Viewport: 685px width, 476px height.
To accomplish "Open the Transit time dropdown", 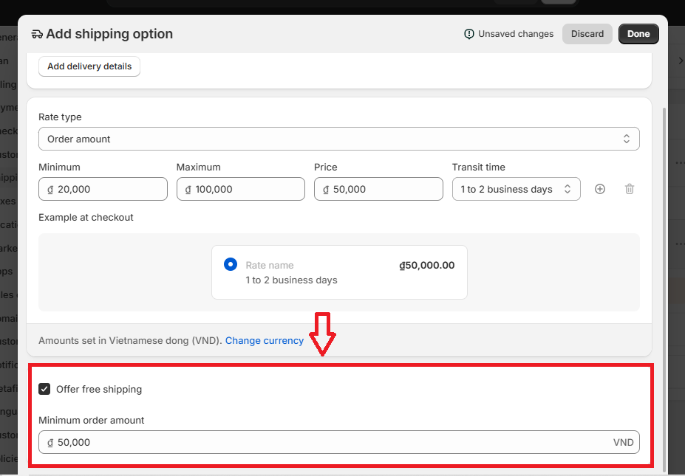I will [x=516, y=189].
